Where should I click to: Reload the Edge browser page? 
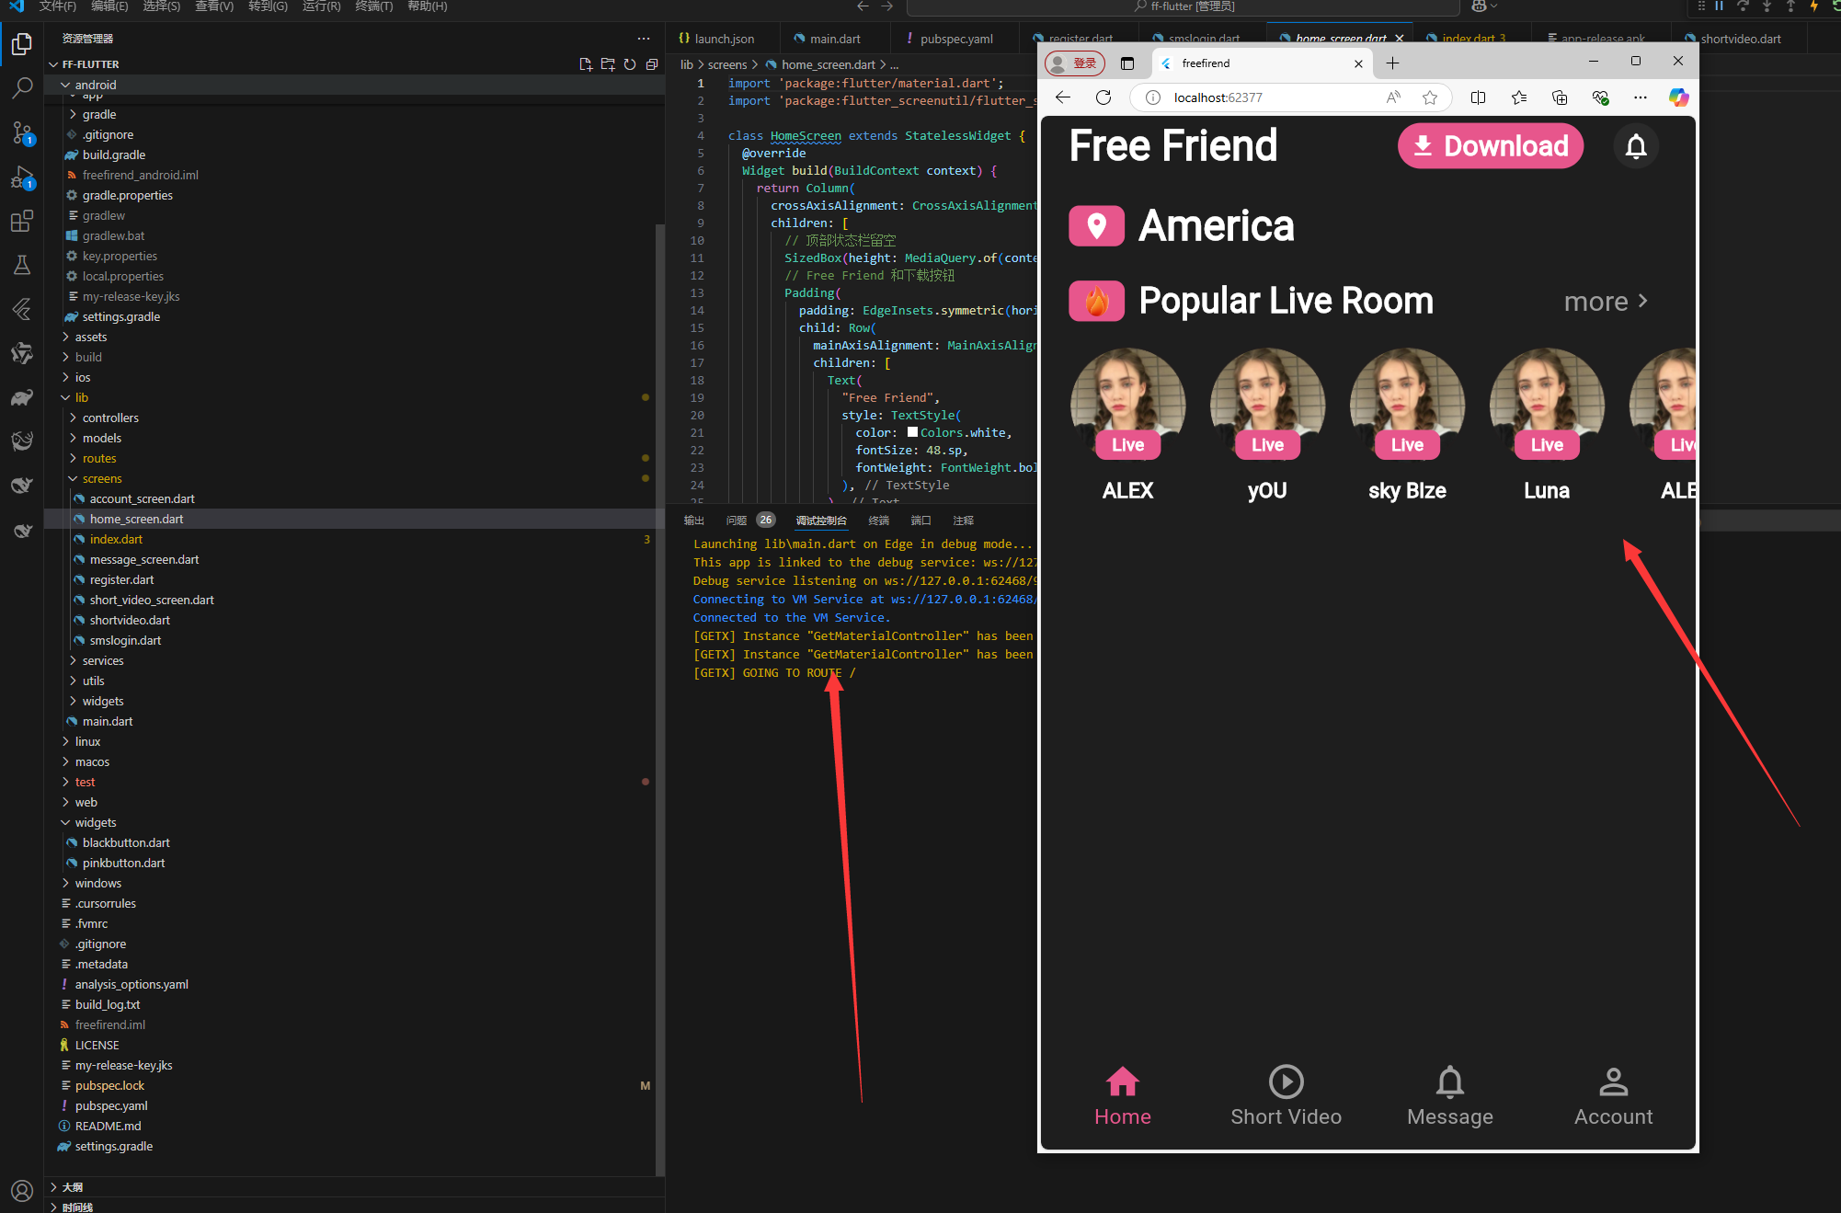pos(1103,97)
